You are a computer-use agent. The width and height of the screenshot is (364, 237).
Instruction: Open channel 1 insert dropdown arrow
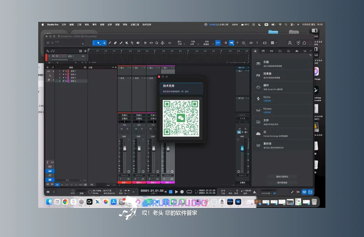(128, 68)
